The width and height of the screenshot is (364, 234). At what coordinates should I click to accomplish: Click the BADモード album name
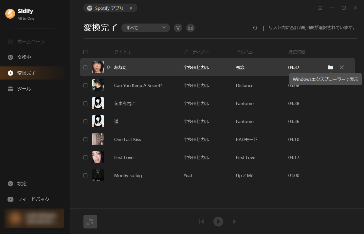pyautogui.click(x=247, y=139)
